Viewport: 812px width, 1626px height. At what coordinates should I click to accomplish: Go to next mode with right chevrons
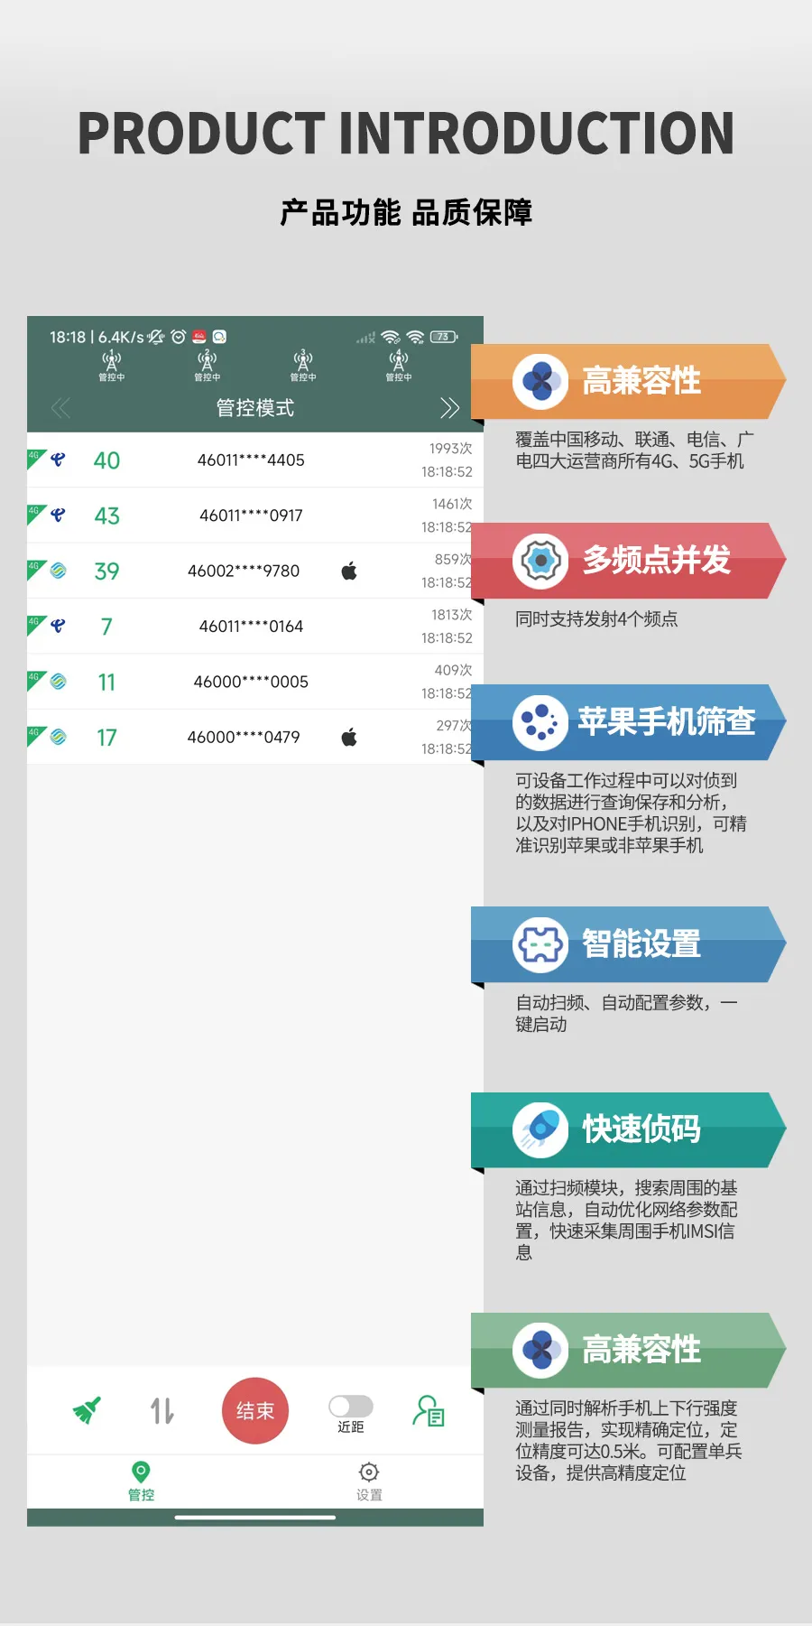coord(449,408)
